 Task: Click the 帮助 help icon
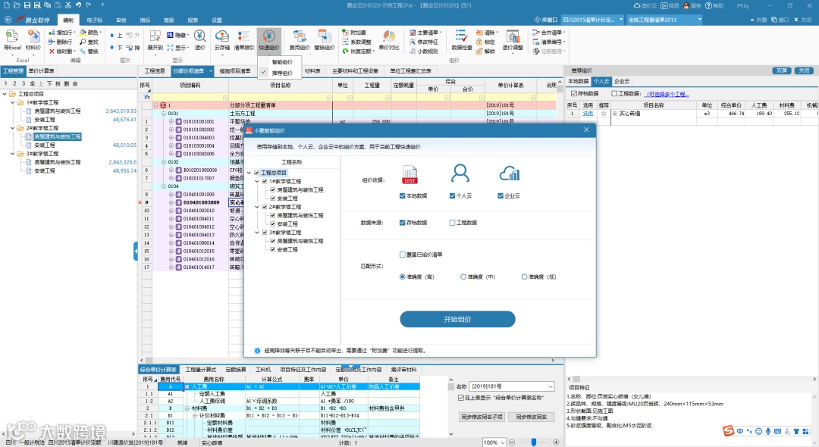point(709,5)
